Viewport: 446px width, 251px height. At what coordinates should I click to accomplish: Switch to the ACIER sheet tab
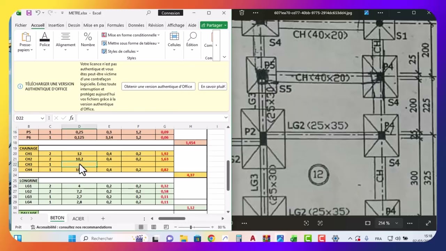(x=78, y=219)
